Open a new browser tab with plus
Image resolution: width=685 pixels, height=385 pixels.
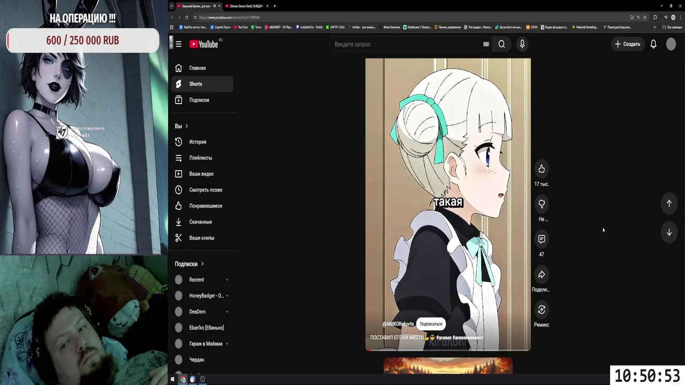point(275,6)
